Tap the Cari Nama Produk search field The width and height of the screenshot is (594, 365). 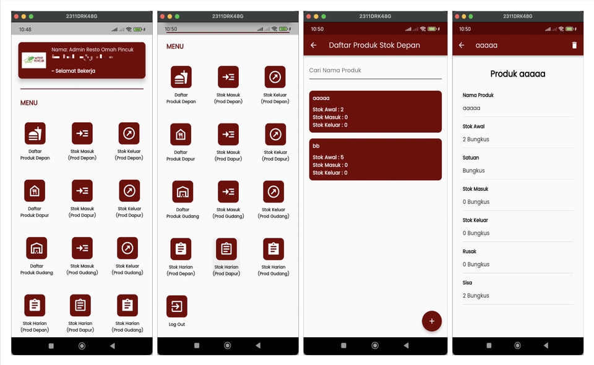[x=374, y=71]
